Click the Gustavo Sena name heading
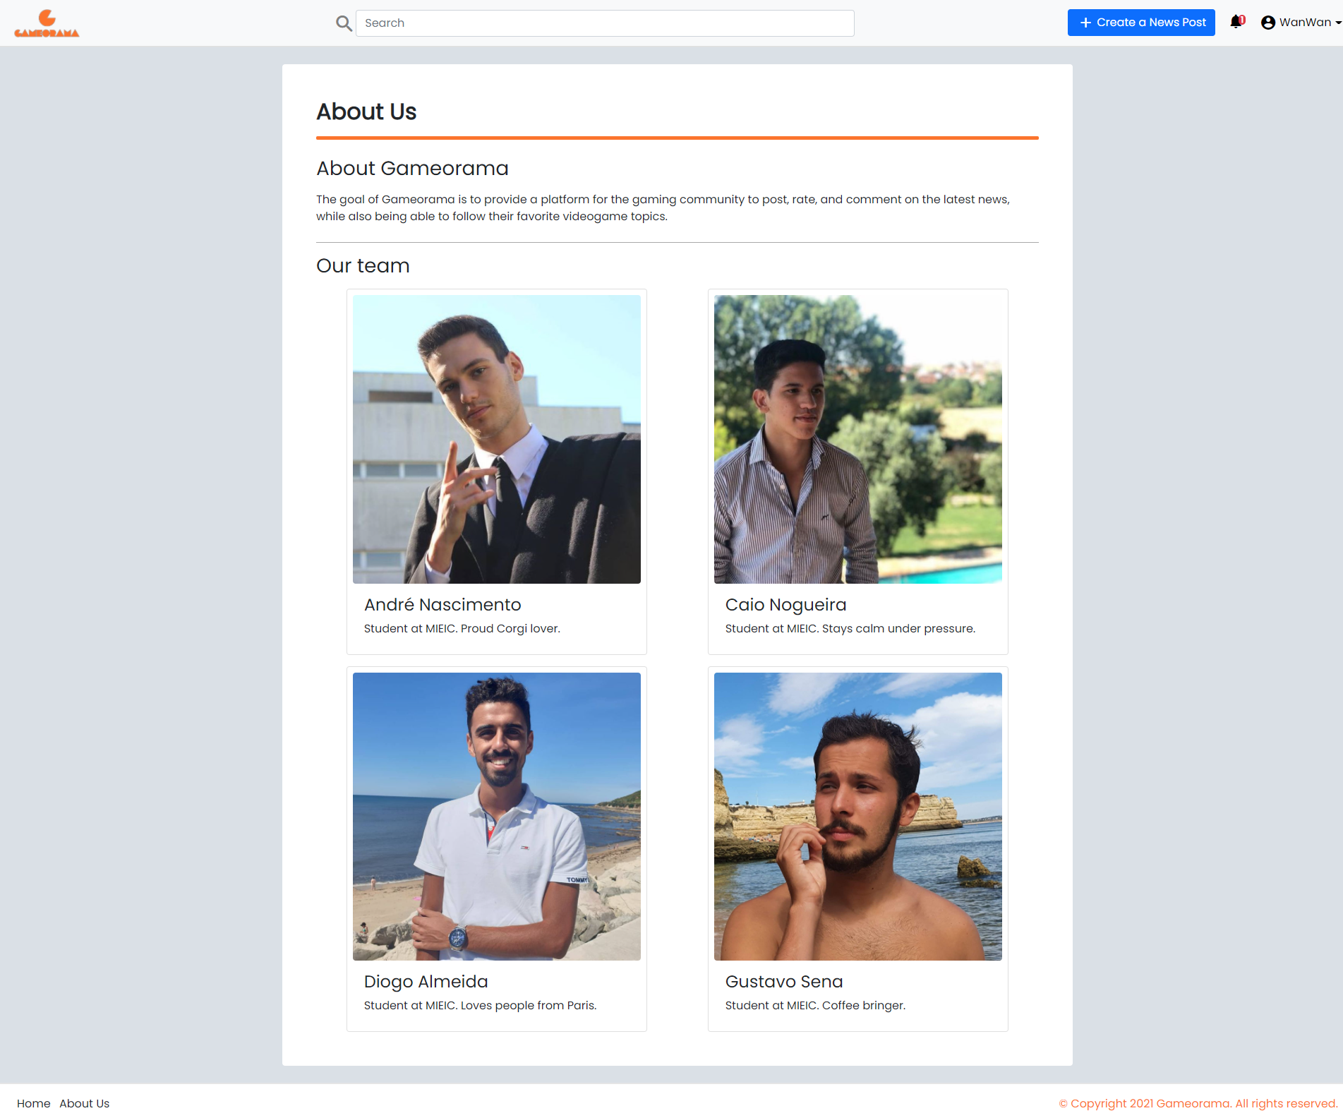The width and height of the screenshot is (1343, 1118). pos(784,982)
